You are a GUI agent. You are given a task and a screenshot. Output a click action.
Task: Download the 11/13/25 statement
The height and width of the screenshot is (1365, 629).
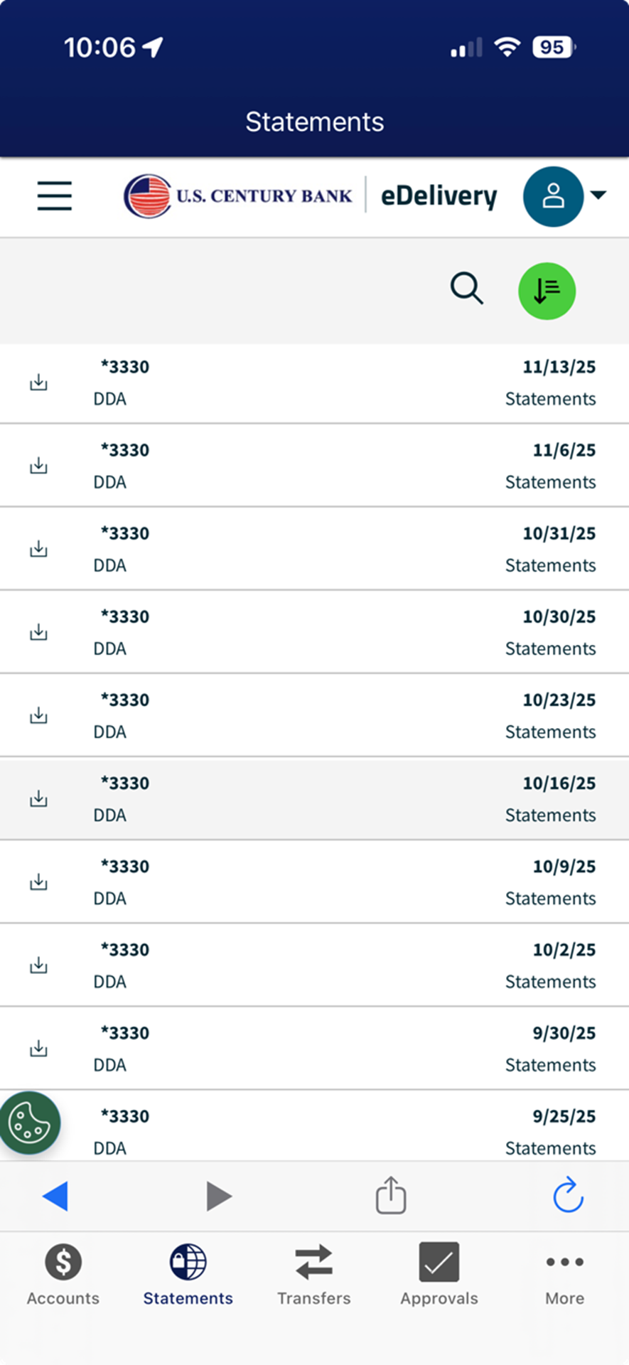coord(38,382)
